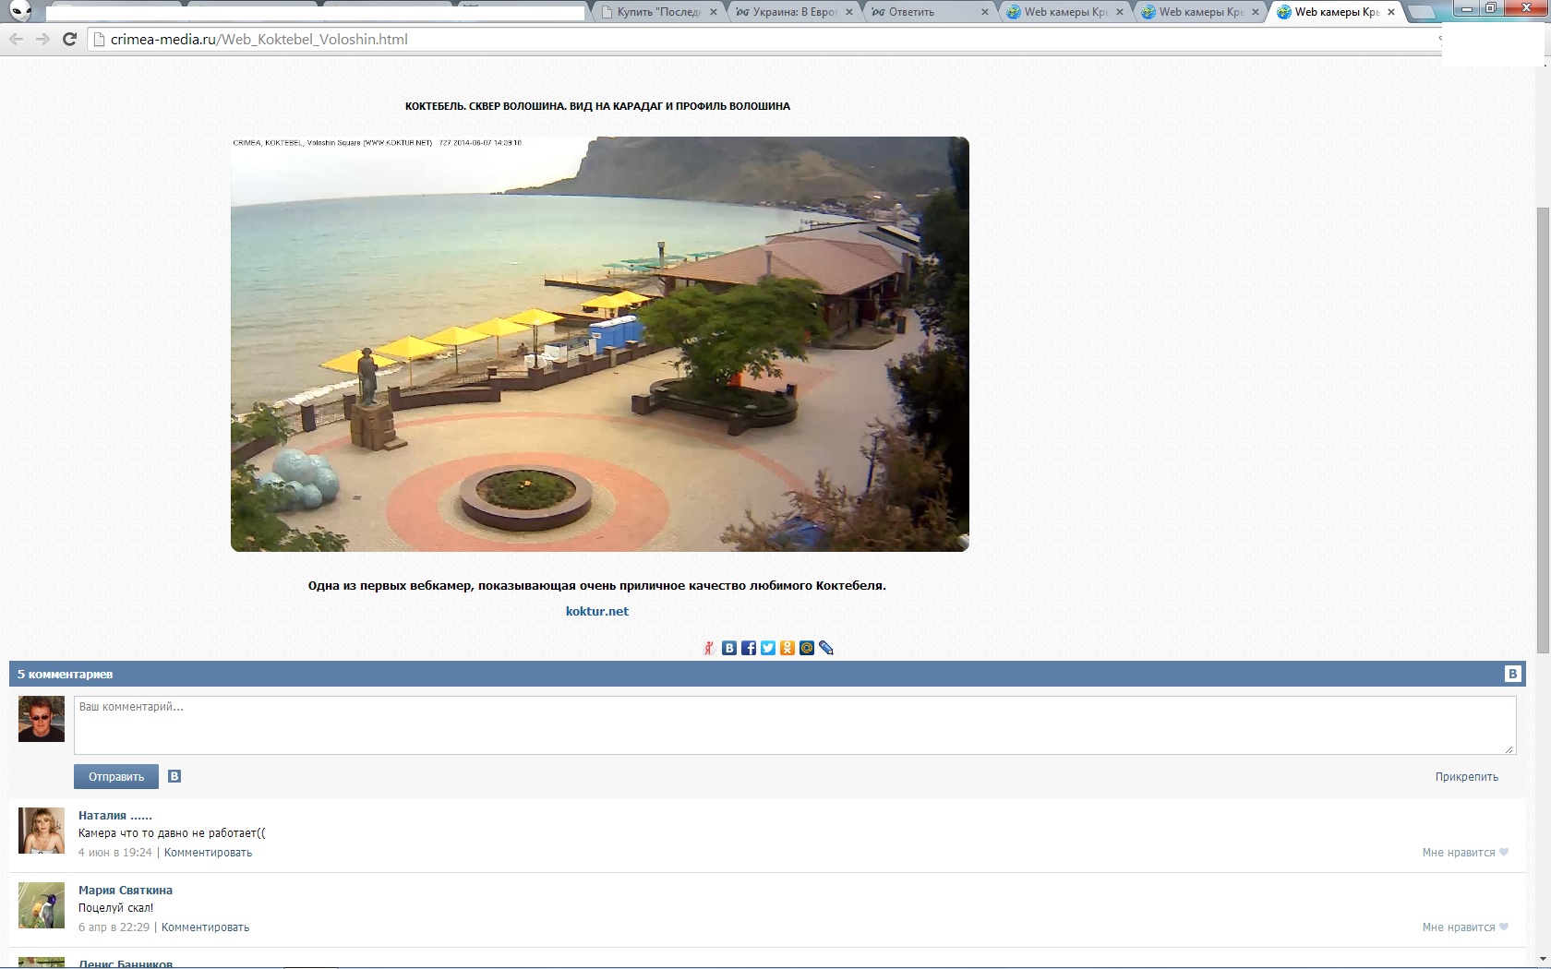Viewport: 1551px width, 969px height.
Task: Click Поцелуй скал! comment text
Action: pos(116,907)
